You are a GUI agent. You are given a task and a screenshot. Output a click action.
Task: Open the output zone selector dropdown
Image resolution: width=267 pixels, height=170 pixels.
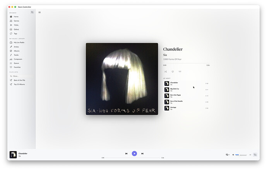pyautogui.click(x=228, y=155)
